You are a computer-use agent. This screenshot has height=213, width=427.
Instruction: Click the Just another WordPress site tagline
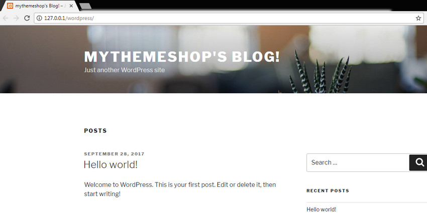coord(125,70)
